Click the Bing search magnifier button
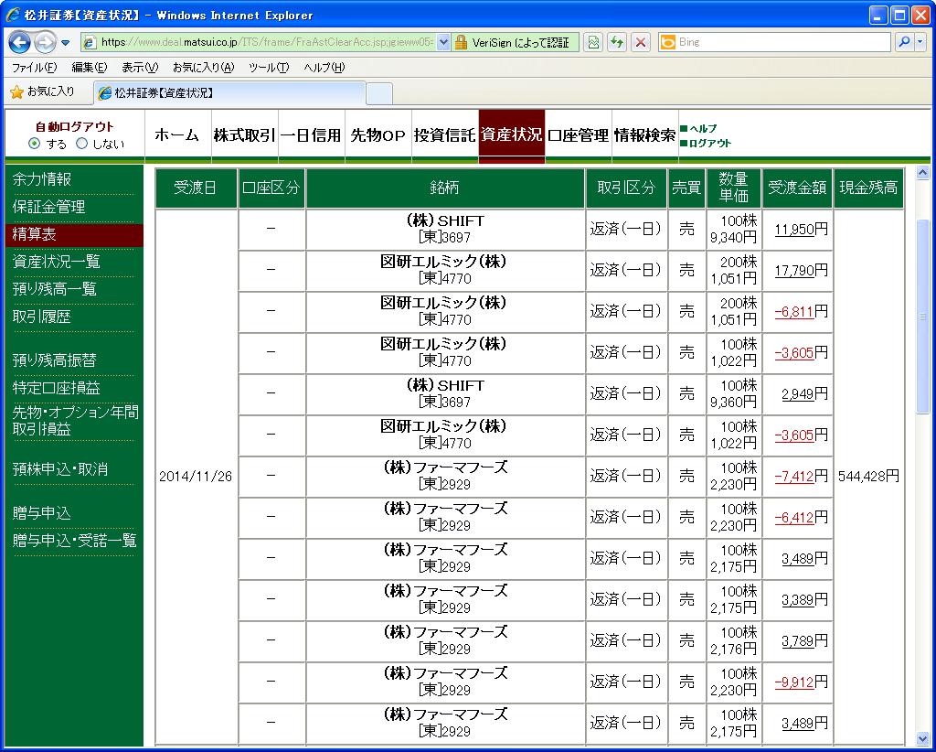The height and width of the screenshot is (752, 936). click(x=904, y=42)
